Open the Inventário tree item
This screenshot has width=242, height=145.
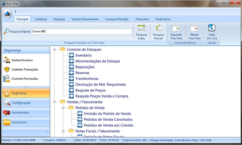click(x=83, y=55)
